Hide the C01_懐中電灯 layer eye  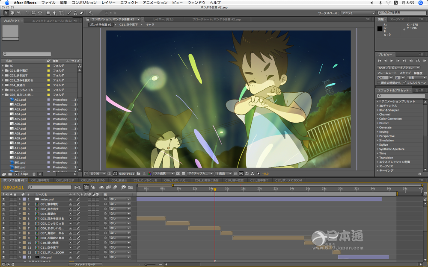(4, 204)
